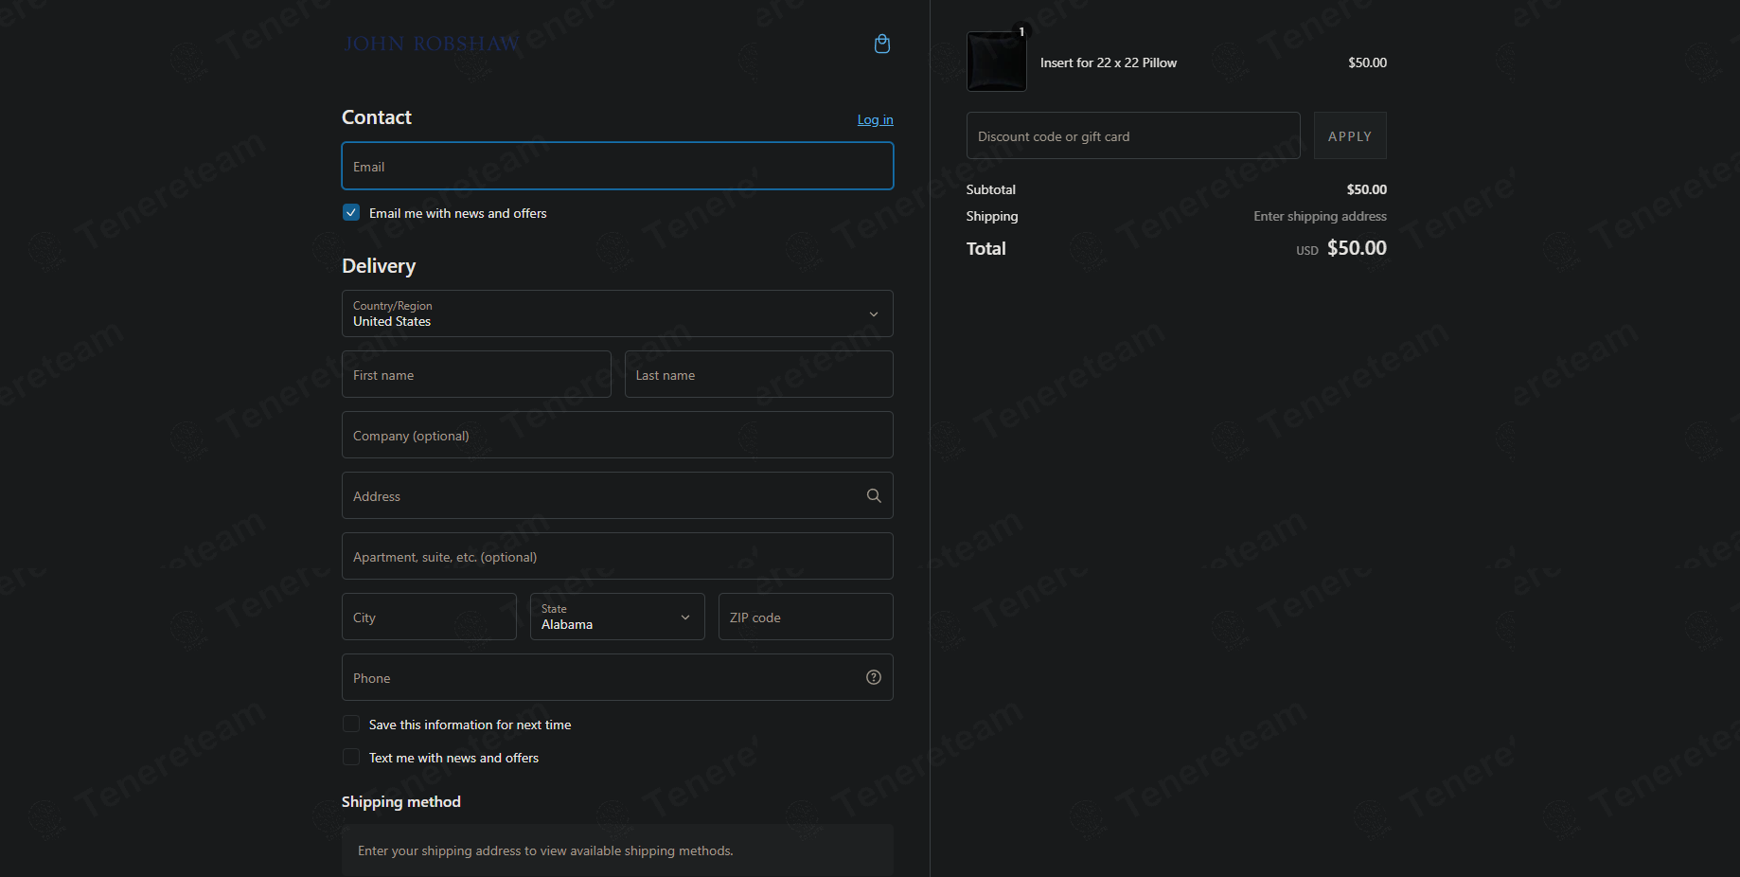Click the address search magnifier icon
The height and width of the screenshot is (877, 1740).
click(874, 495)
